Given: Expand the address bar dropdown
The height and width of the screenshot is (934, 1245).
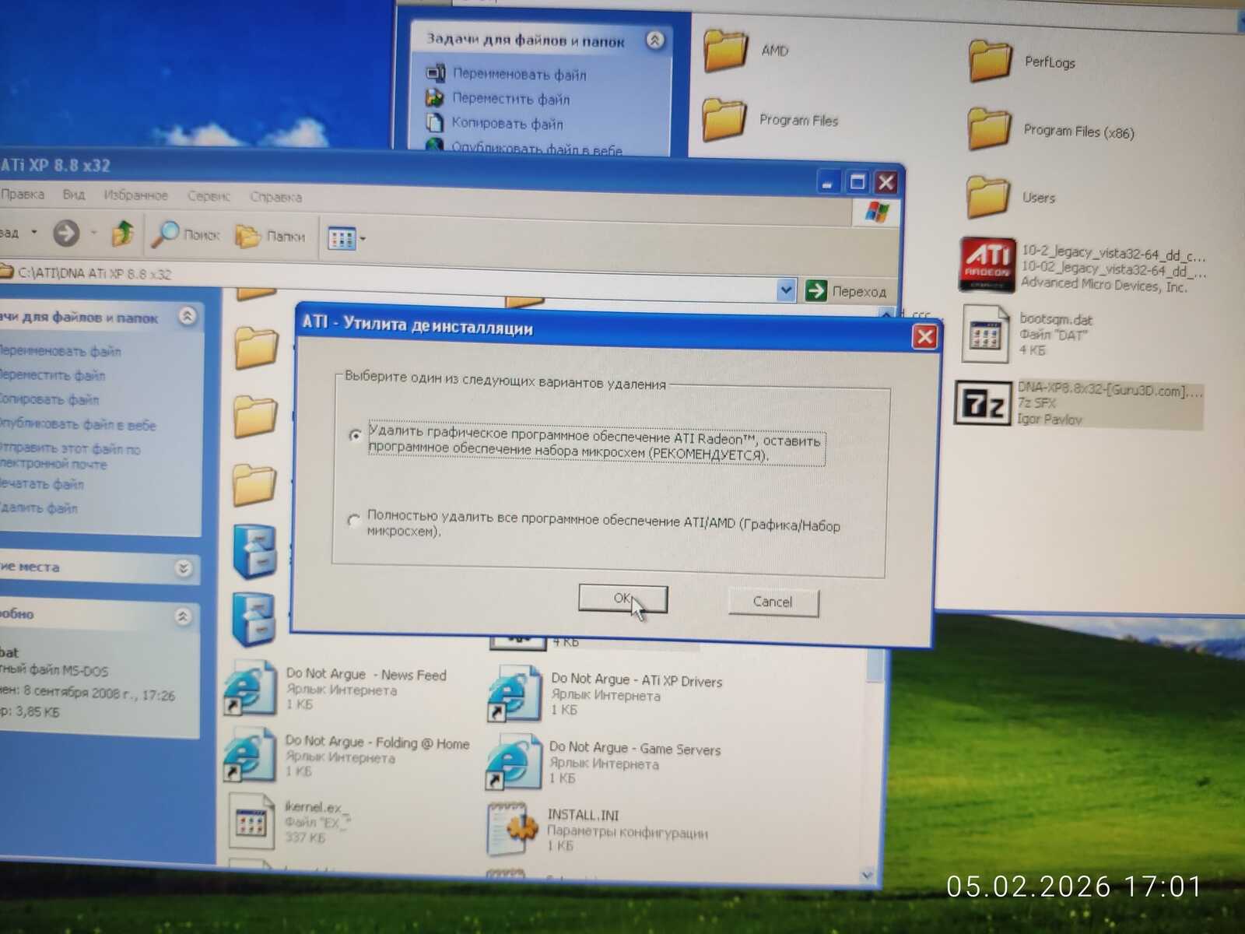Looking at the screenshot, I should pos(787,290).
